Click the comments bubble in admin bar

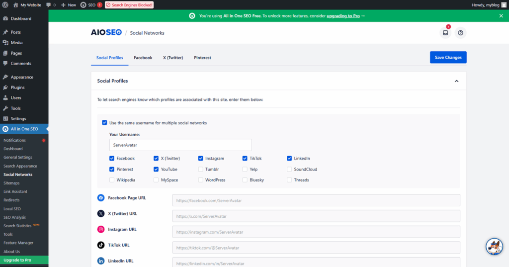(48, 4)
